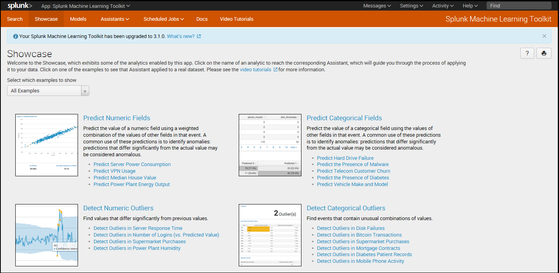Open the help question mark button
Viewport: 559px width, 273px height.
coord(527,54)
